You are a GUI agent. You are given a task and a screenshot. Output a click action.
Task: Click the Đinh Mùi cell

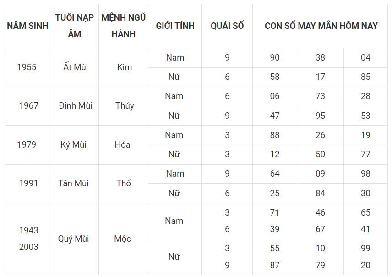(74, 106)
